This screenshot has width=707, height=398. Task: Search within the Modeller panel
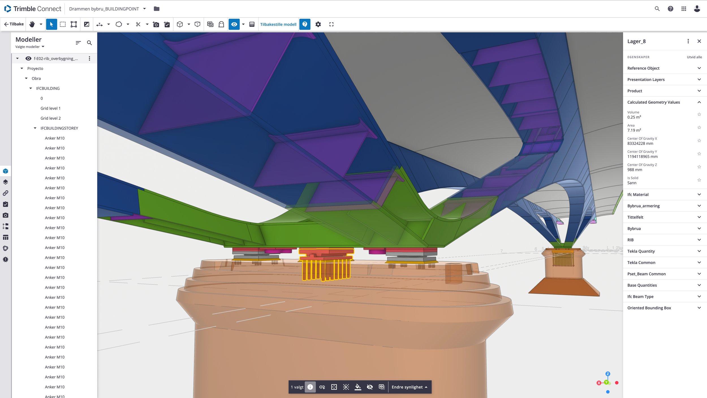click(89, 43)
